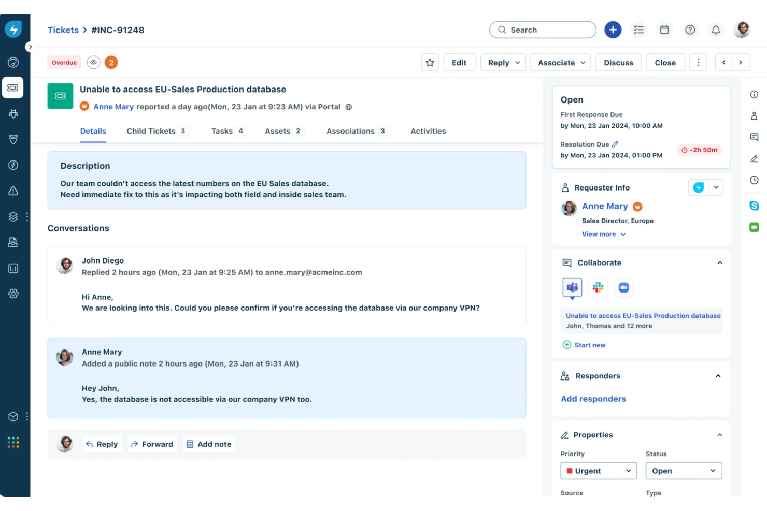This screenshot has height=511, width=767.
Task: Collapse the Collaborate section
Action: coord(720,262)
